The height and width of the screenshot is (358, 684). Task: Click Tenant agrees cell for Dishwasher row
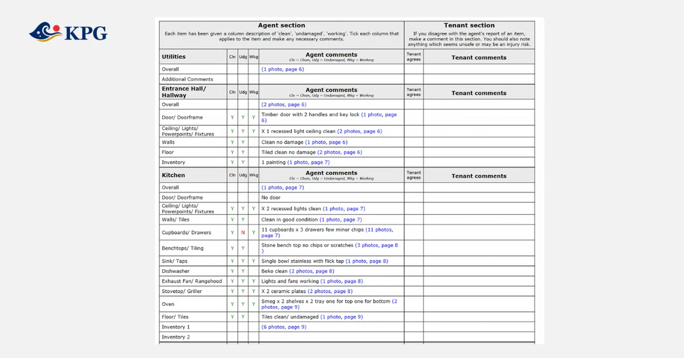click(x=414, y=271)
